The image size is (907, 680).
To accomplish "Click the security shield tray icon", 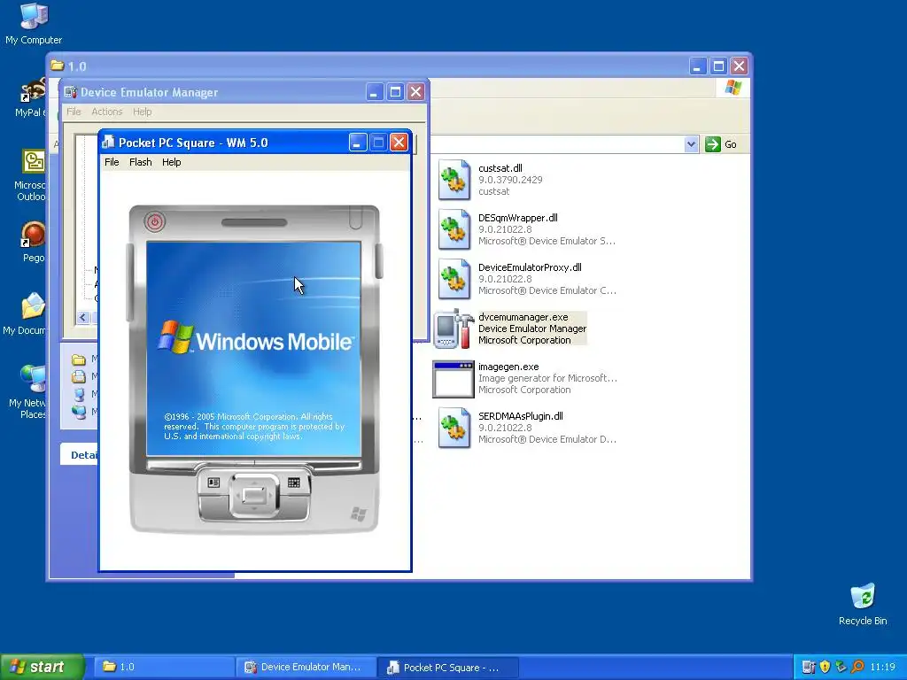I will pos(825,667).
